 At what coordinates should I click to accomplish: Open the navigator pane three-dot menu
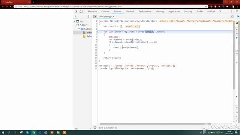[x=89, y=16]
